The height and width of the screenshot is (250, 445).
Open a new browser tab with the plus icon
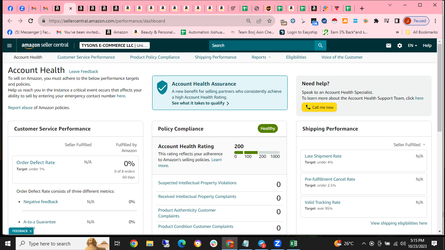tap(362, 8)
